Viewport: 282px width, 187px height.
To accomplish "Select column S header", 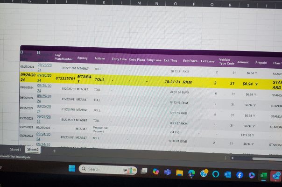I will [x=248, y=6].
